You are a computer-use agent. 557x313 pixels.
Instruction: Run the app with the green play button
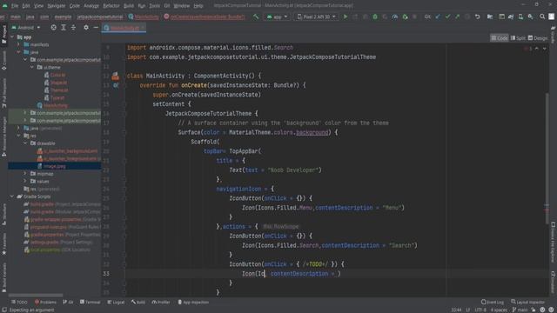345,17
